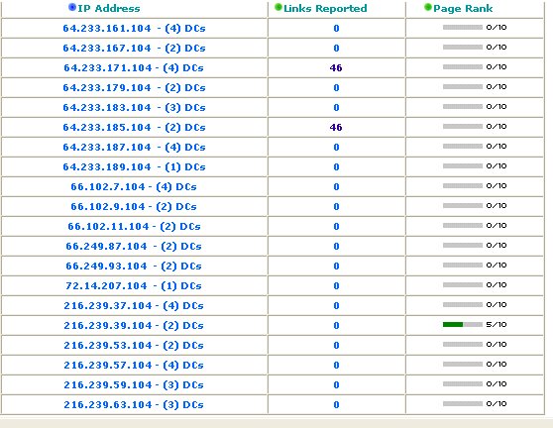
Task: Open the 64.233.171.104 - (4) DCs link
Action: tap(134, 67)
